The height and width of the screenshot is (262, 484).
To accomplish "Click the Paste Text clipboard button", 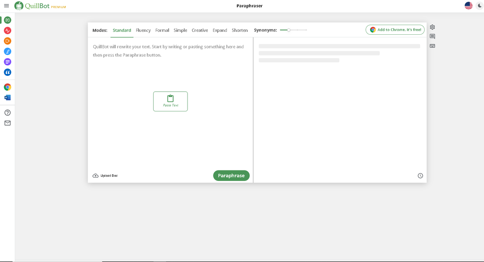I will pos(170,101).
